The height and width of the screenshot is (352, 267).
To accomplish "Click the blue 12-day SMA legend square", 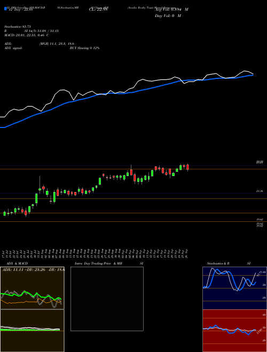I will (x=6, y=9).
